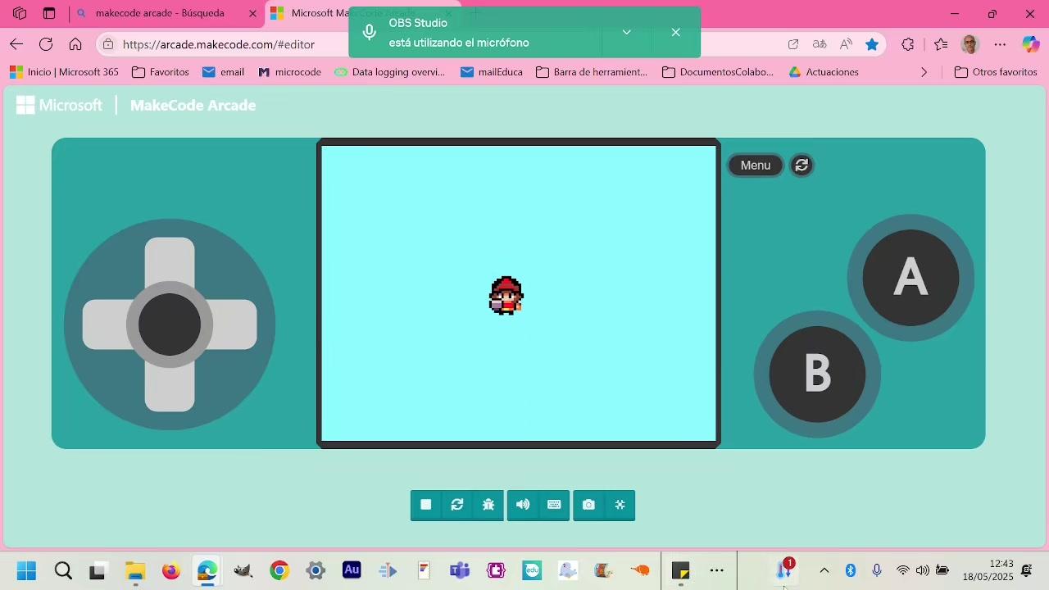
Task: Open the browser home page icon
Action: [75, 44]
